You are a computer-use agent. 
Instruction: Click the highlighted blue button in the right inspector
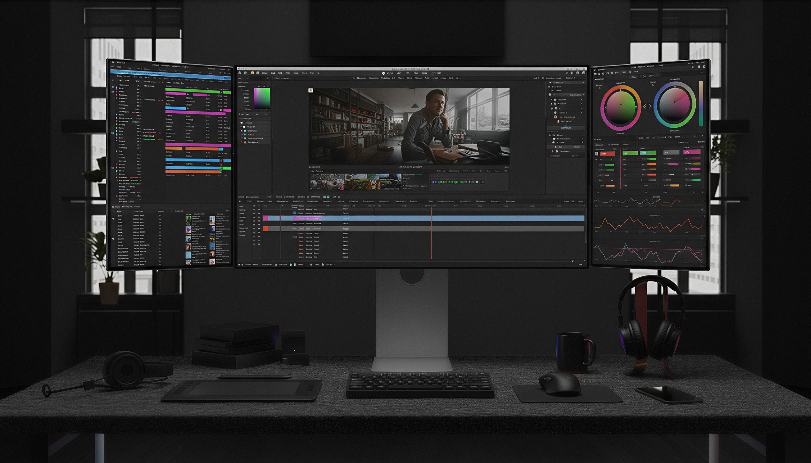click(x=566, y=128)
